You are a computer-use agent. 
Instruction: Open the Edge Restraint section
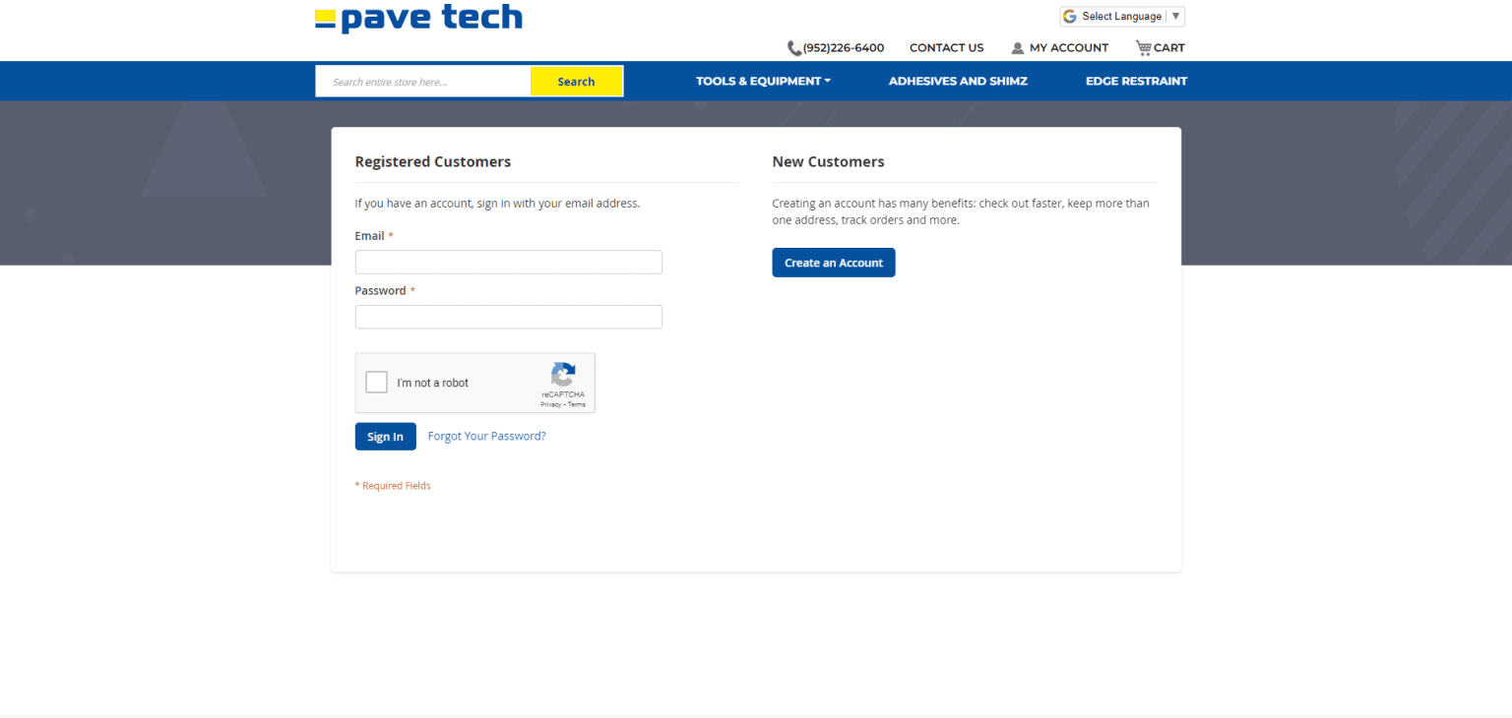point(1136,81)
